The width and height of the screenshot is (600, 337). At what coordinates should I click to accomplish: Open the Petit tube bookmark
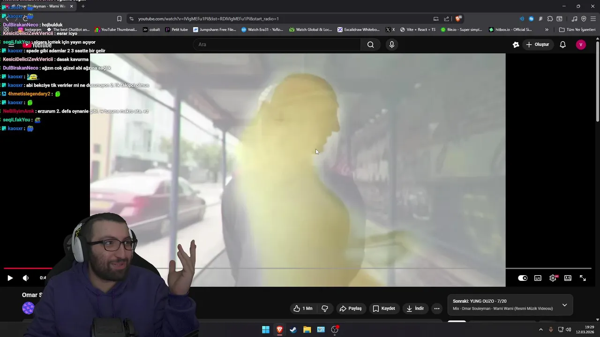pos(176,29)
